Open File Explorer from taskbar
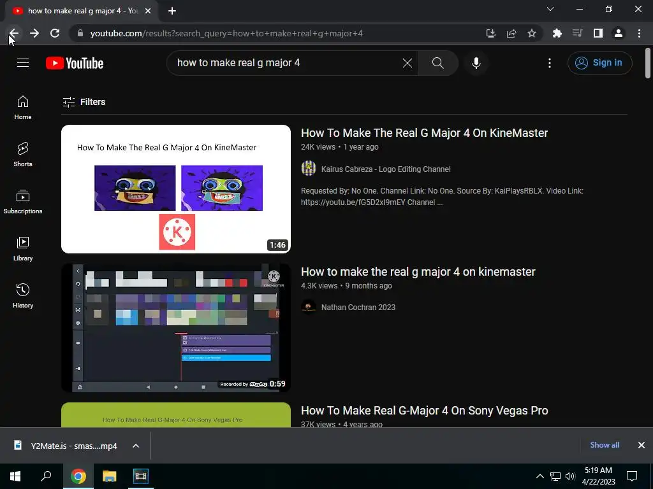Image resolution: width=653 pixels, height=489 pixels. (110, 476)
